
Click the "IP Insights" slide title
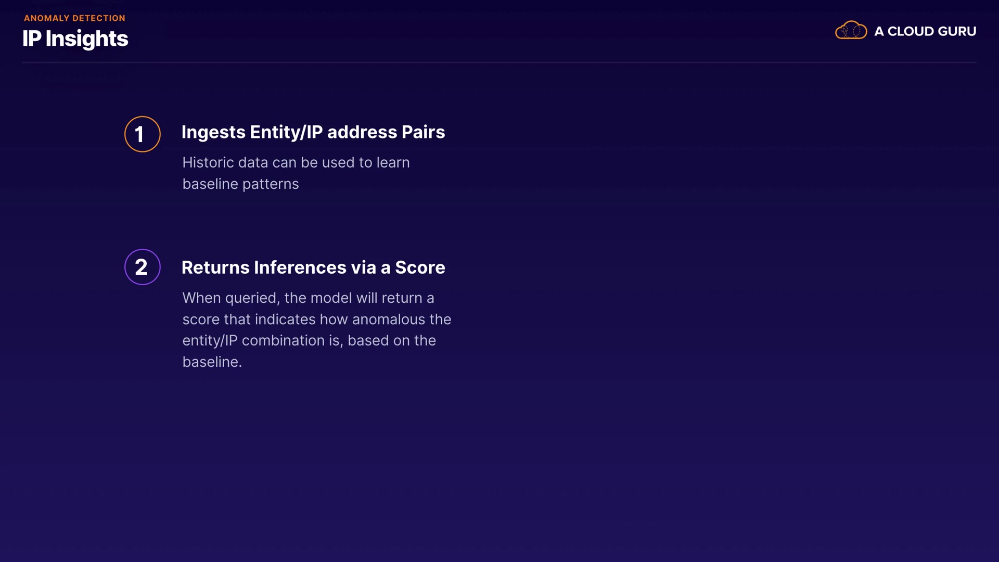75,39
